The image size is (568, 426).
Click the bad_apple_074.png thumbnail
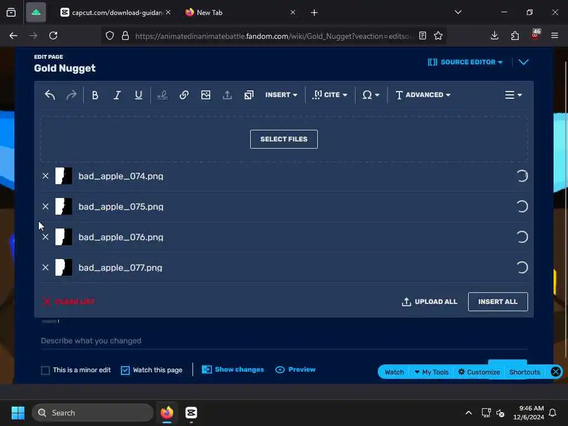click(64, 176)
